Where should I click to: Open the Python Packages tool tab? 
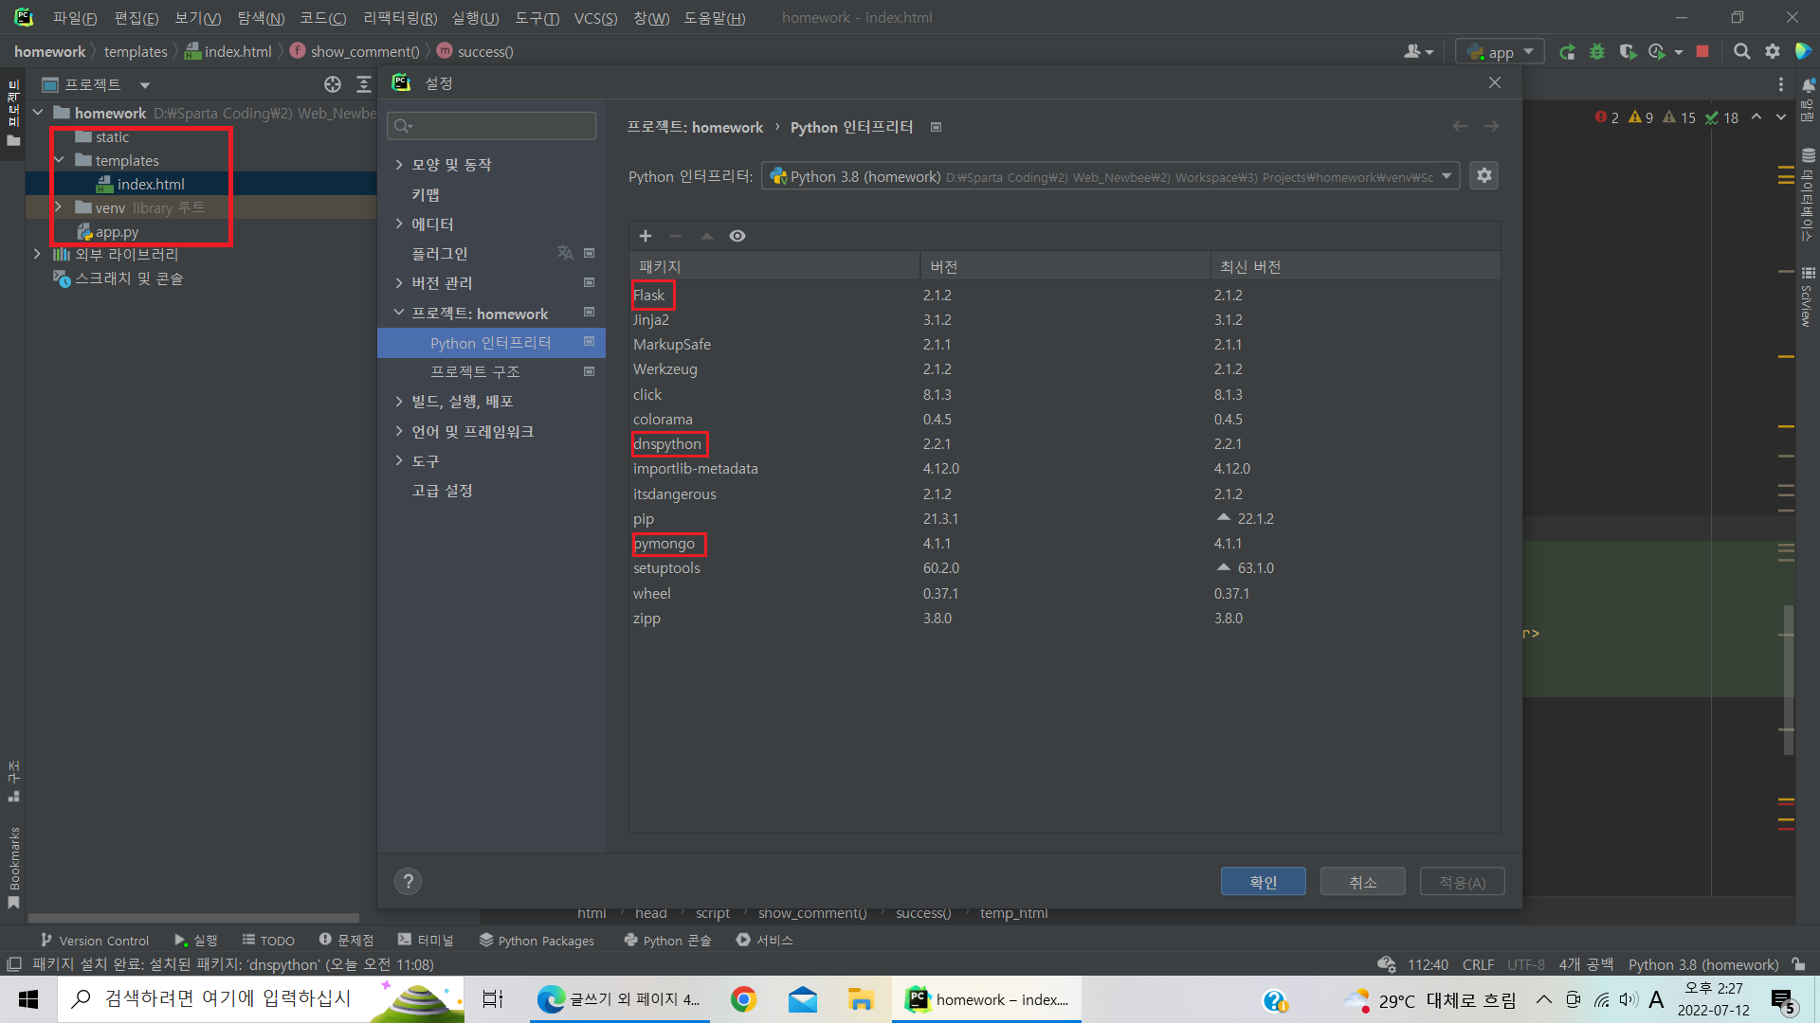click(x=537, y=941)
